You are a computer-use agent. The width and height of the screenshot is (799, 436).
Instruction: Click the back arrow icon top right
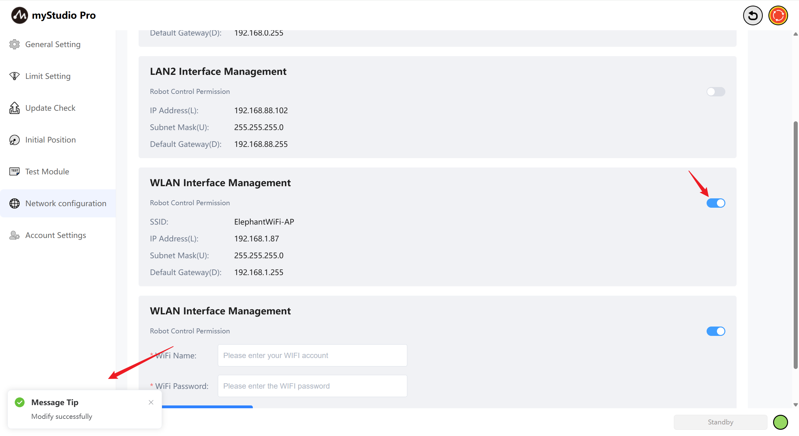point(752,15)
